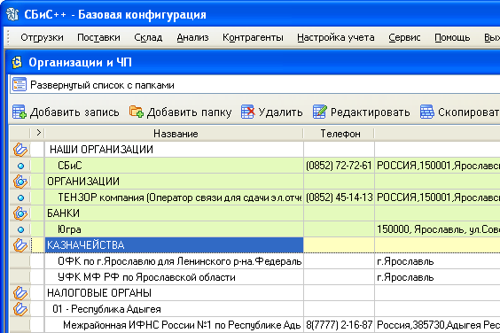This screenshot has width=500, height=333.
Task: Select the highlighted КАЗНАЧЕЙСТВА row
Action: [x=174, y=245]
